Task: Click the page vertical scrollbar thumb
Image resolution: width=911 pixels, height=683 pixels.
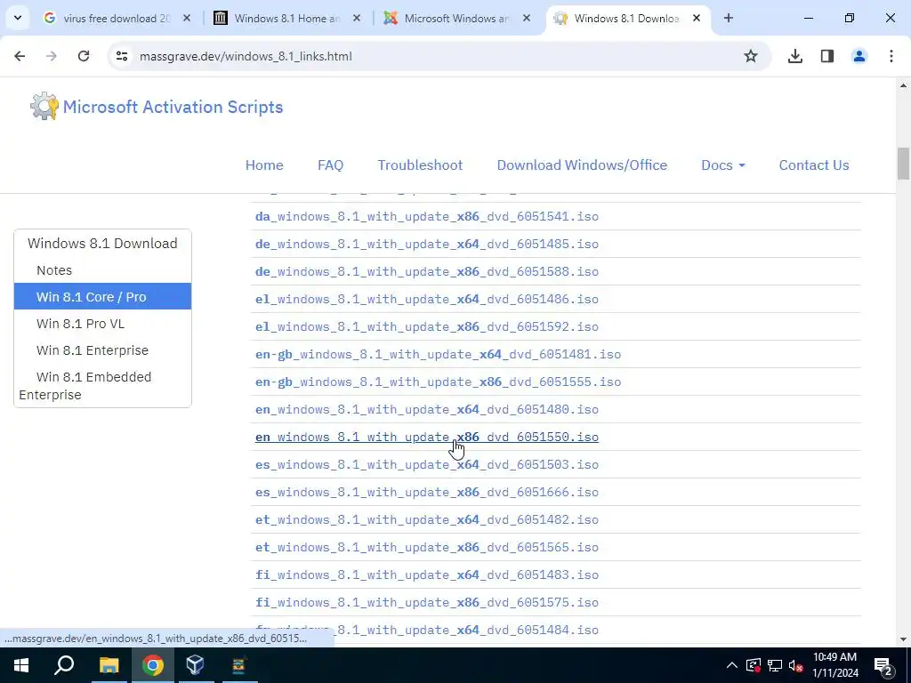Action: point(903,164)
